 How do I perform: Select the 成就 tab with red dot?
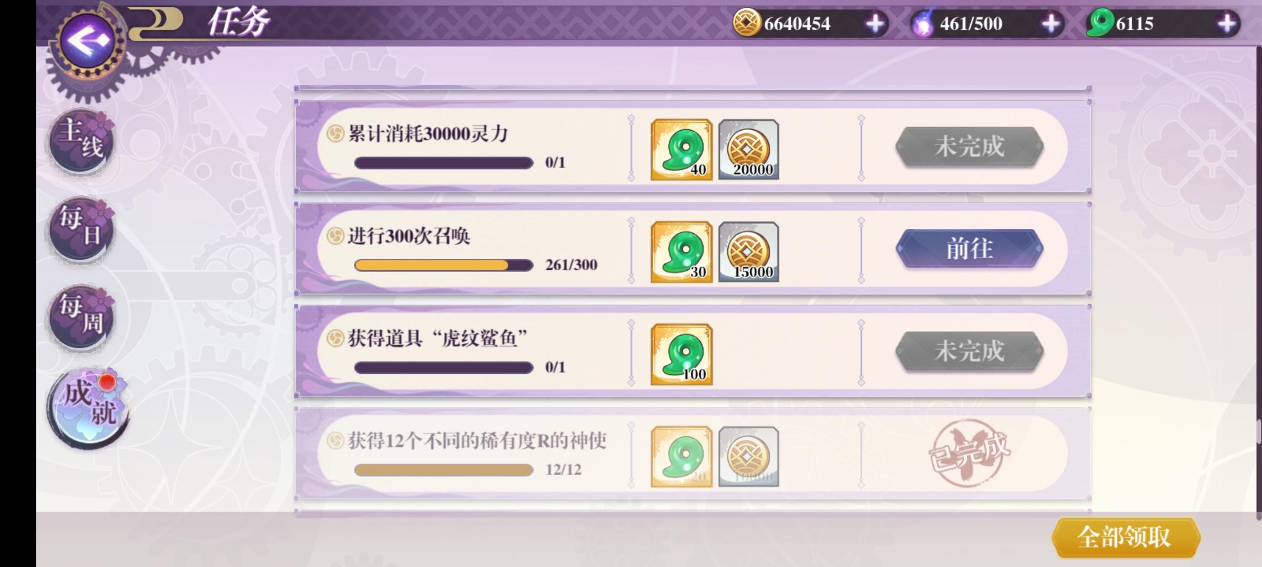(x=88, y=408)
